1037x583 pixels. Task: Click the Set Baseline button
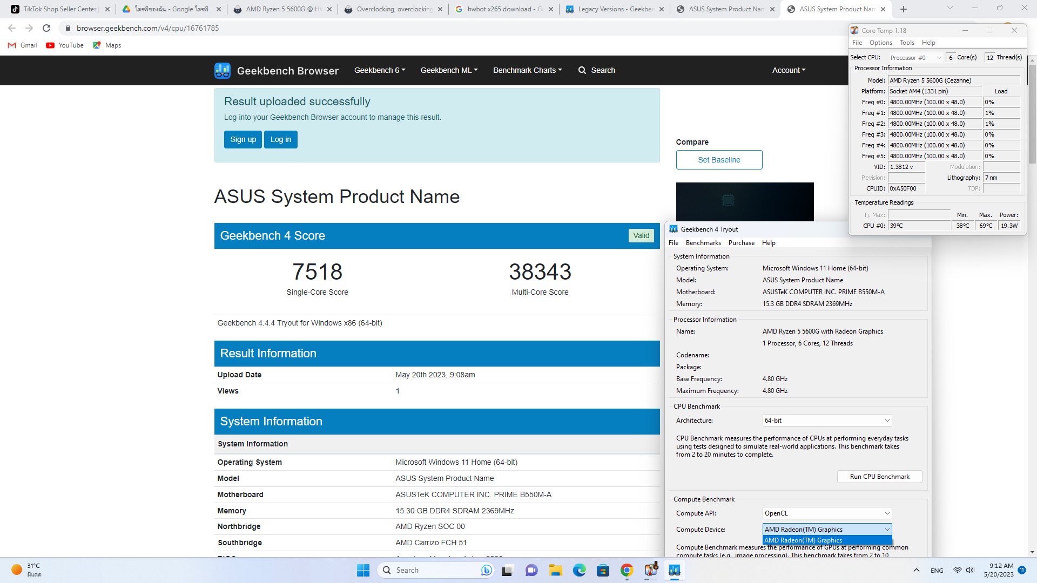[x=719, y=160]
